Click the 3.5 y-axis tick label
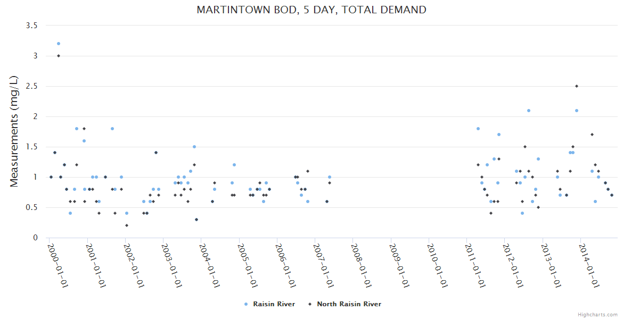623x319 pixels. tap(32, 26)
